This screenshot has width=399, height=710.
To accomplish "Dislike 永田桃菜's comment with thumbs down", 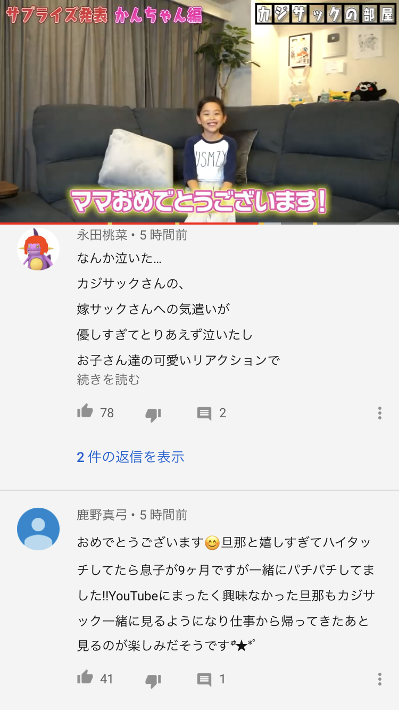I will pyautogui.click(x=153, y=414).
